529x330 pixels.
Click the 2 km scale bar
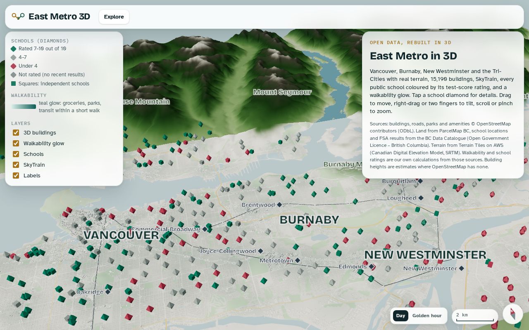(x=475, y=316)
